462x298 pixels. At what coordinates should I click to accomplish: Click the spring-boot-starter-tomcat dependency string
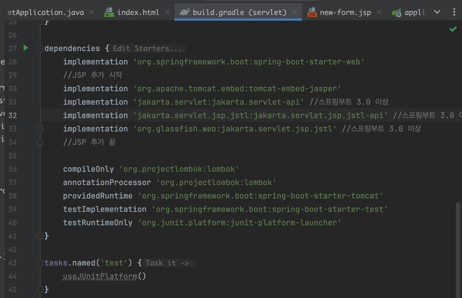click(x=260, y=196)
